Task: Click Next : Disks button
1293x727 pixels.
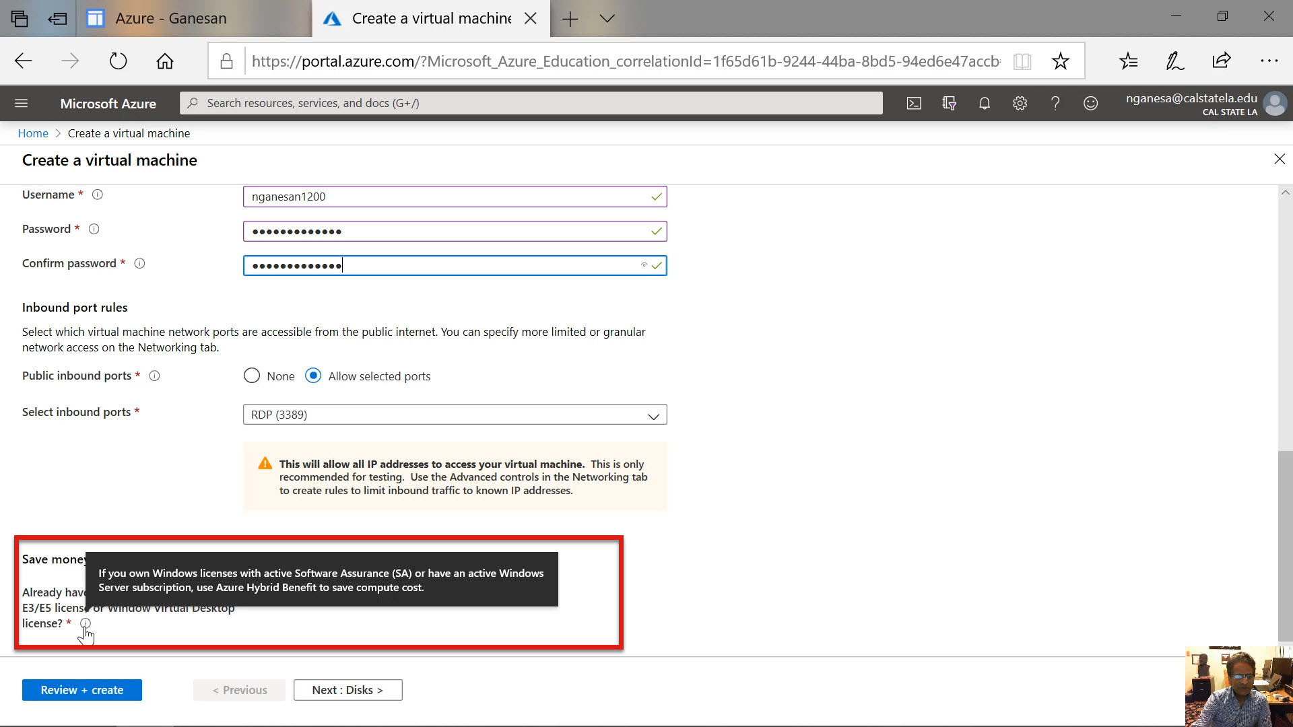Action: coord(347,690)
